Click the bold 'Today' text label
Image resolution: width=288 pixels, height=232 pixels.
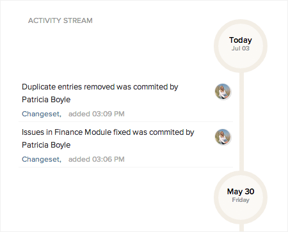(241, 40)
